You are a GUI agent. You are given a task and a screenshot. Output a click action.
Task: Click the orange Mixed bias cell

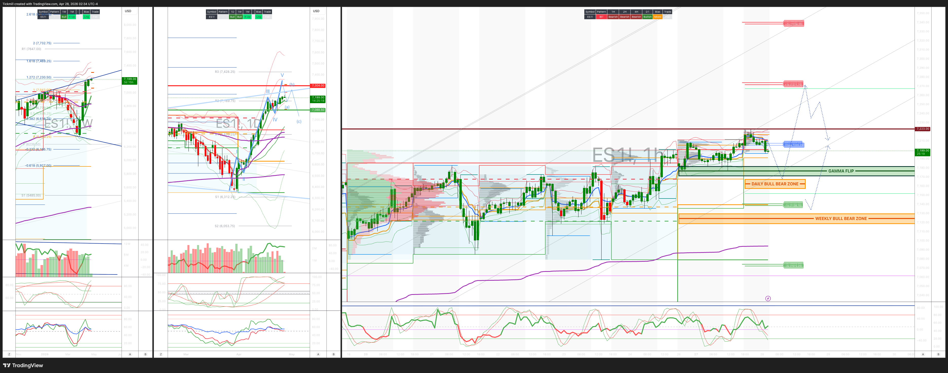tap(658, 17)
